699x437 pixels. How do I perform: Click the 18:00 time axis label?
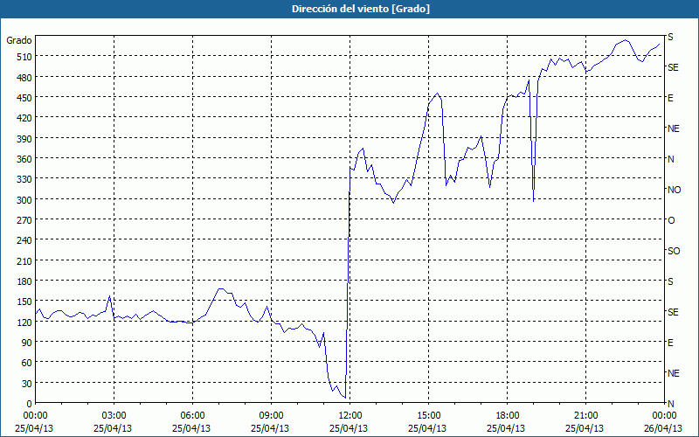[507, 416]
